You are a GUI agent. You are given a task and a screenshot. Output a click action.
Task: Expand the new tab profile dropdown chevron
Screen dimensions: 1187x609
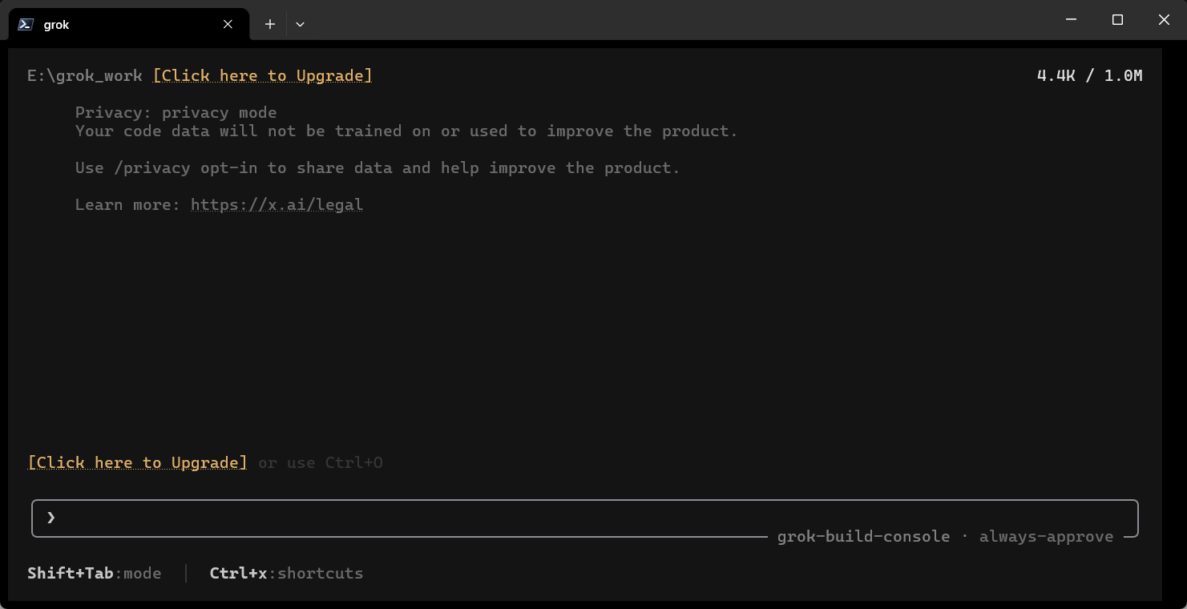pyautogui.click(x=300, y=24)
